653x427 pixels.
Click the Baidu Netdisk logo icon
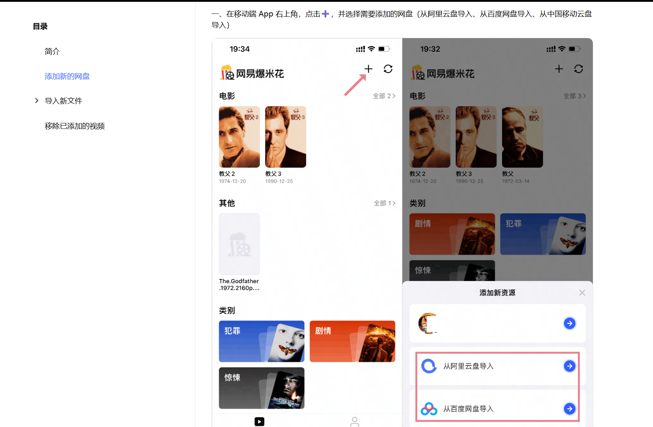[429, 409]
